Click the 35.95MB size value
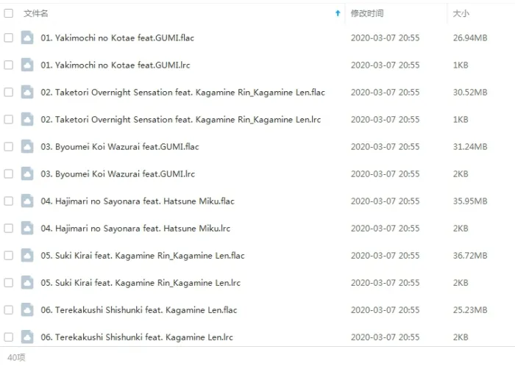Image resolution: width=515 pixels, height=366 pixels. click(x=470, y=201)
